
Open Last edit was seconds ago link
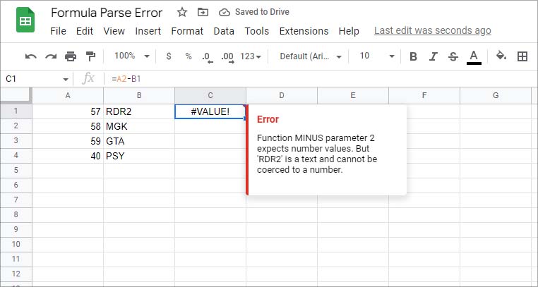tap(432, 30)
